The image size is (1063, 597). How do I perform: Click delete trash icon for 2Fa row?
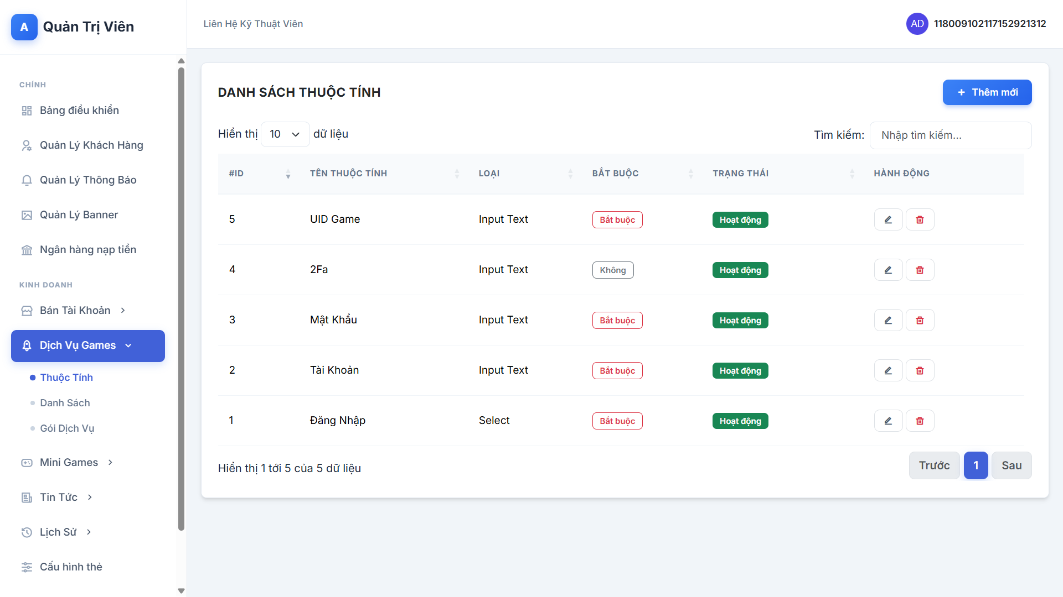(920, 270)
